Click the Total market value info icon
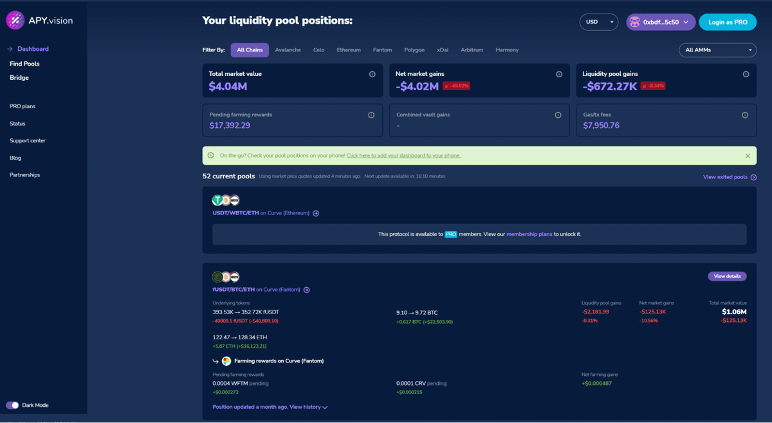Viewport: 772px width, 423px height. tap(372, 74)
